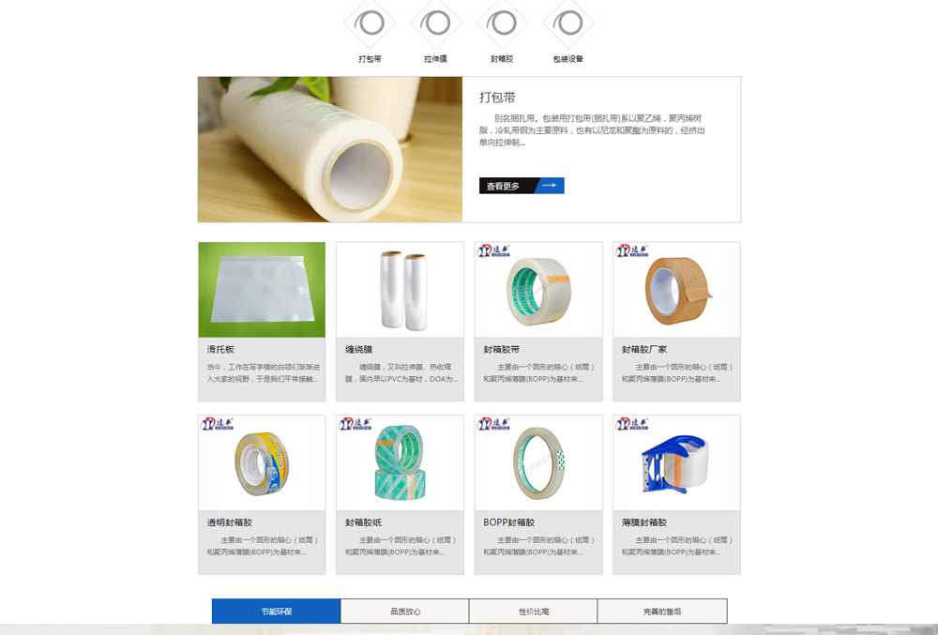Click the 封箱胶厂家 product title
This screenshot has width=938, height=635.
643,349
